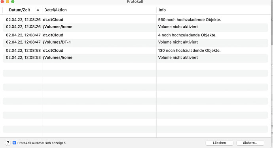Select the 560 noch hochzuladende Objekte row
Viewport: 273px width, 148px height.
pos(135,20)
